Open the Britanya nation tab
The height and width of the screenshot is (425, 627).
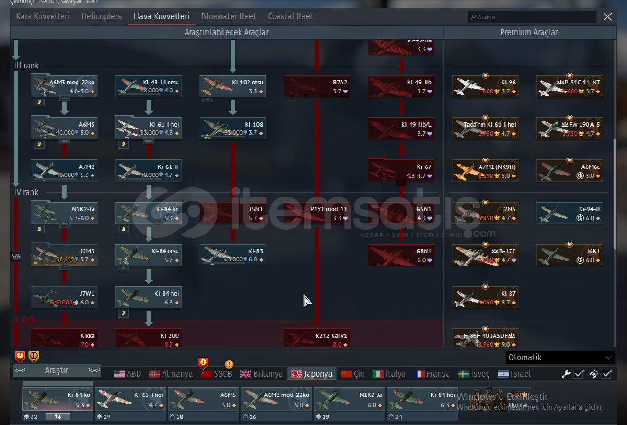click(x=262, y=374)
